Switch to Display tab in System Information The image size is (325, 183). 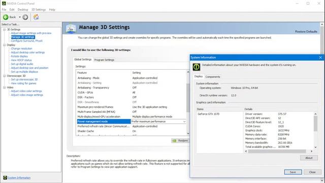tap(199, 76)
